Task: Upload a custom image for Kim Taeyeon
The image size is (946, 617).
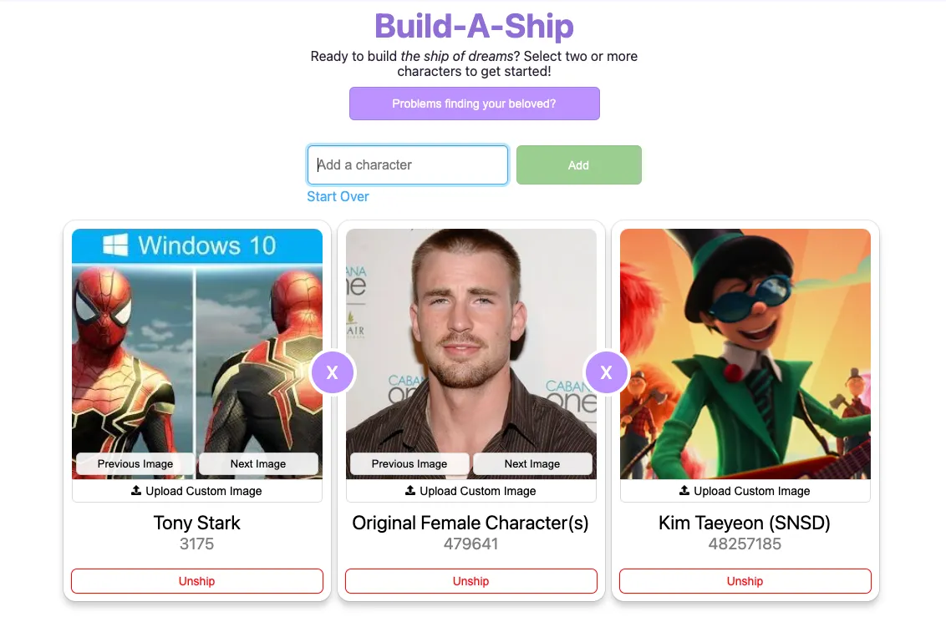Action: coord(744,491)
